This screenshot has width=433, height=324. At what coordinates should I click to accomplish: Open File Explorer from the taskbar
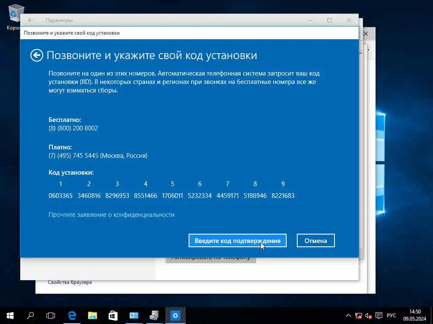coord(93,316)
